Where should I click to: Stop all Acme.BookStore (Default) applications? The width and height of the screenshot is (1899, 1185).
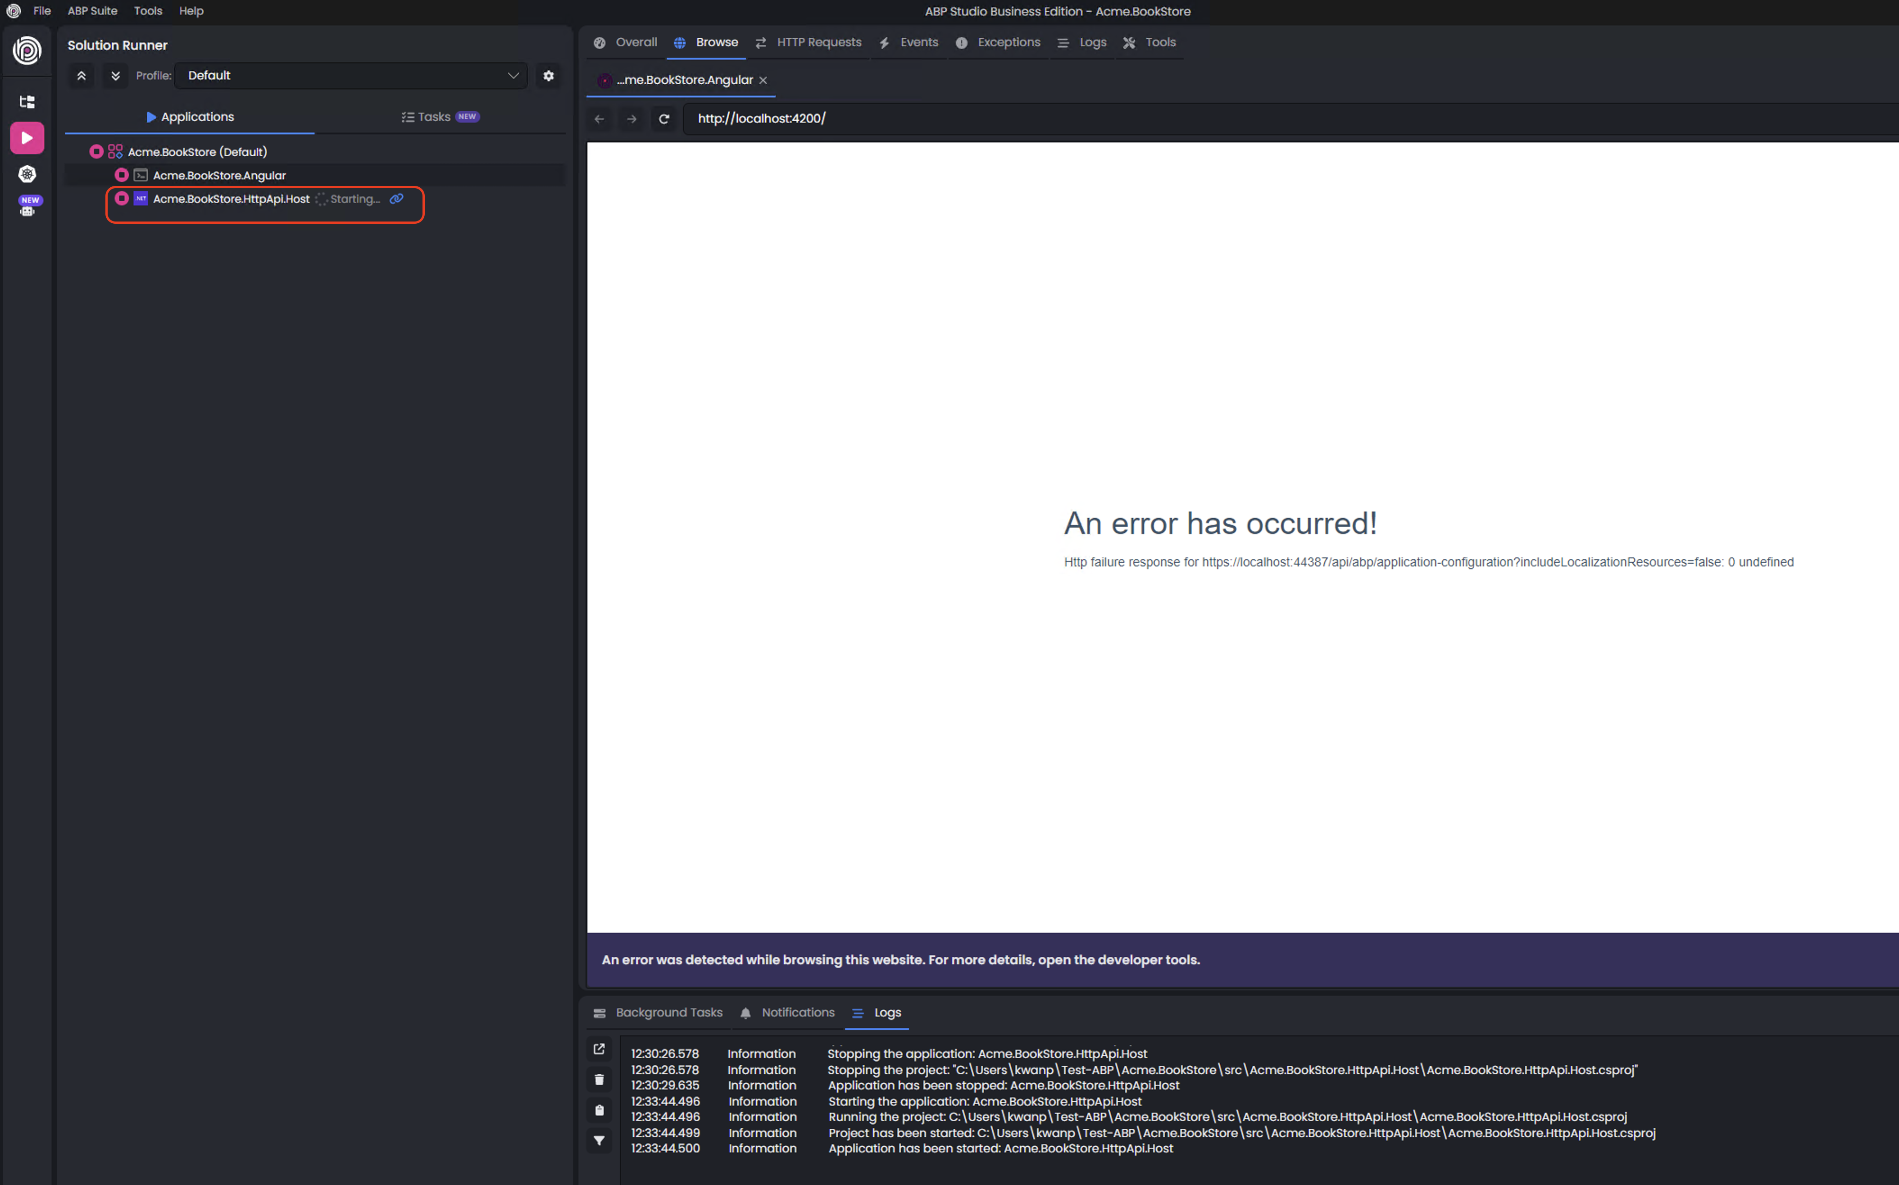pos(96,151)
